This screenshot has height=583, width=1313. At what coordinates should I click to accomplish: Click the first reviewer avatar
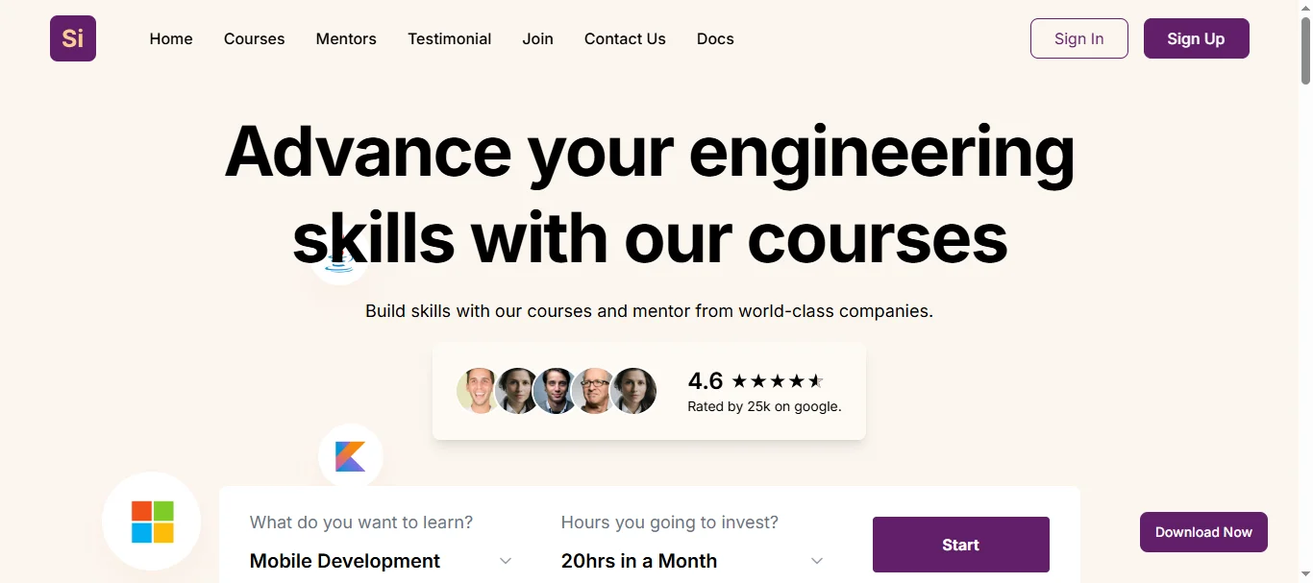[x=478, y=391]
